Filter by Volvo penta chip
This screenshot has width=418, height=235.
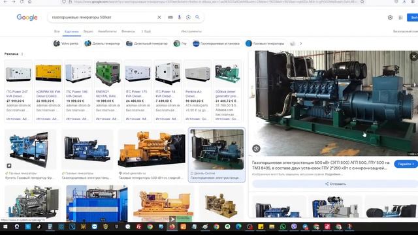point(66,44)
